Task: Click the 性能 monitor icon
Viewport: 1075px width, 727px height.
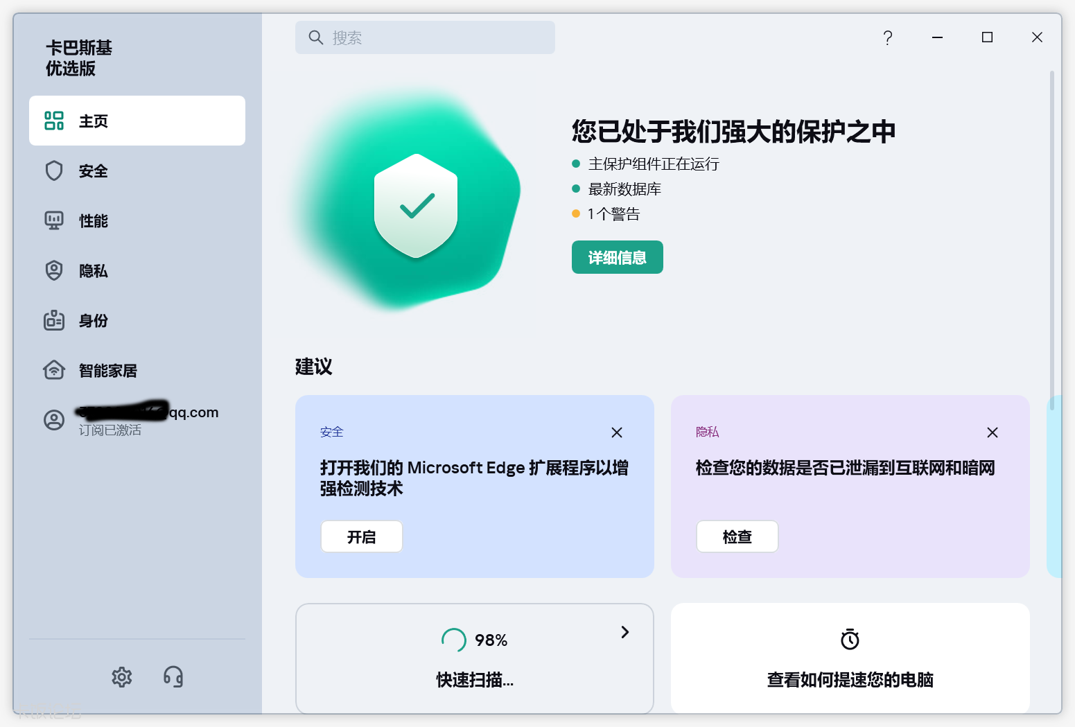Action: 54,221
